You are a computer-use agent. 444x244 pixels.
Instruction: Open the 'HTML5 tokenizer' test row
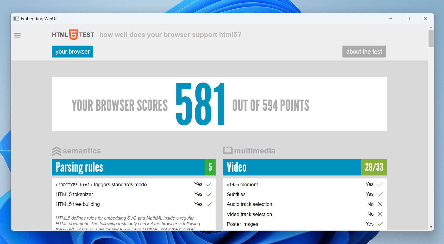click(134, 194)
